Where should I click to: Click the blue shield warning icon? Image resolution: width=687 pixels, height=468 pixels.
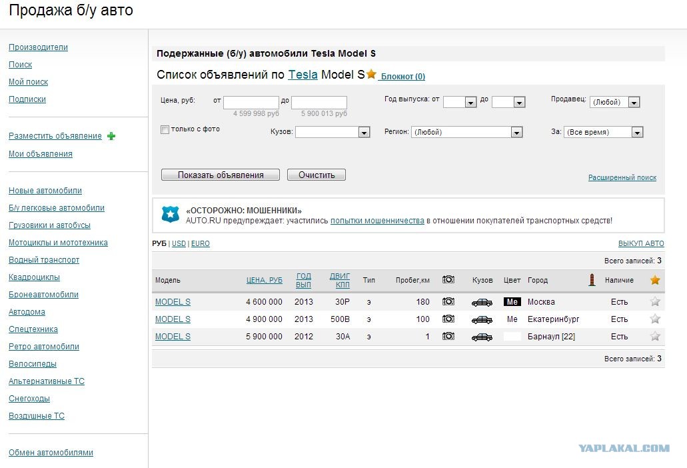(171, 215)
